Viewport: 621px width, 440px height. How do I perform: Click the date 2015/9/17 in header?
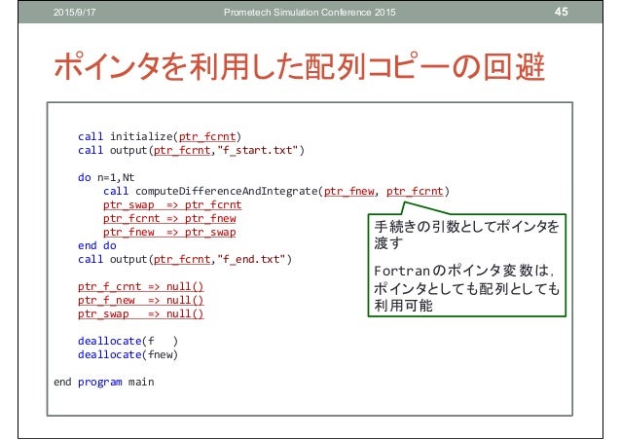point(74,13)
